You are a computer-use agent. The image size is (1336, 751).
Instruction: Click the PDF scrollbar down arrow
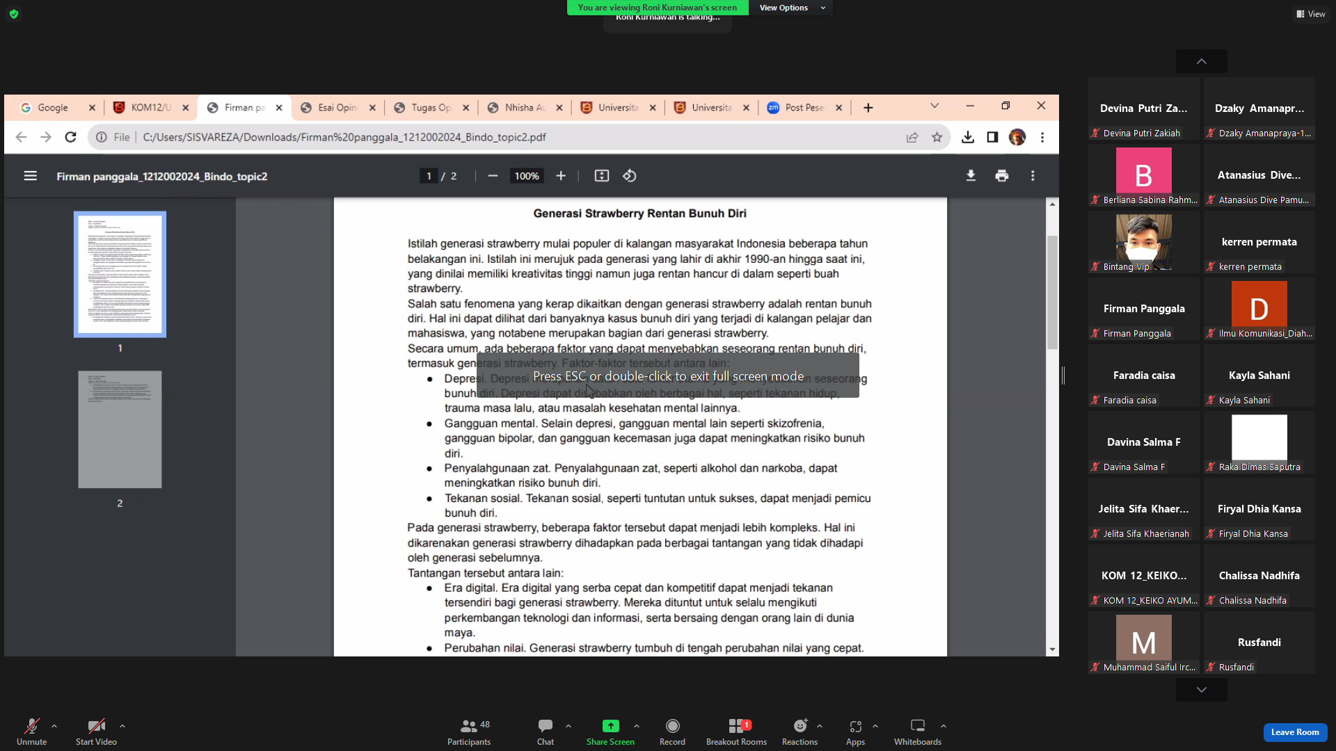[x=1052, y=649]
